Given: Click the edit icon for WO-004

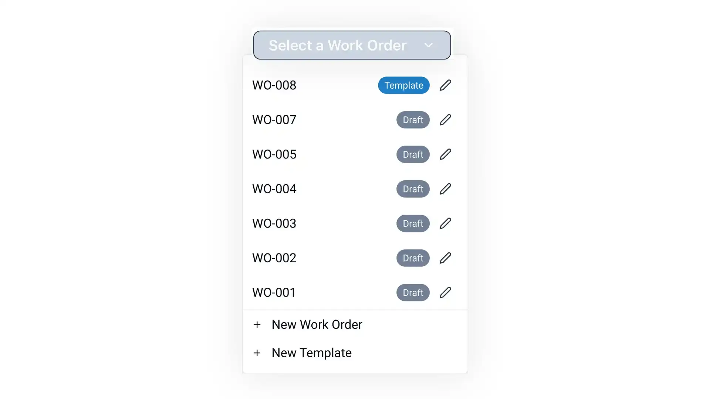Looking at the screenshot, I should point(445,188).
